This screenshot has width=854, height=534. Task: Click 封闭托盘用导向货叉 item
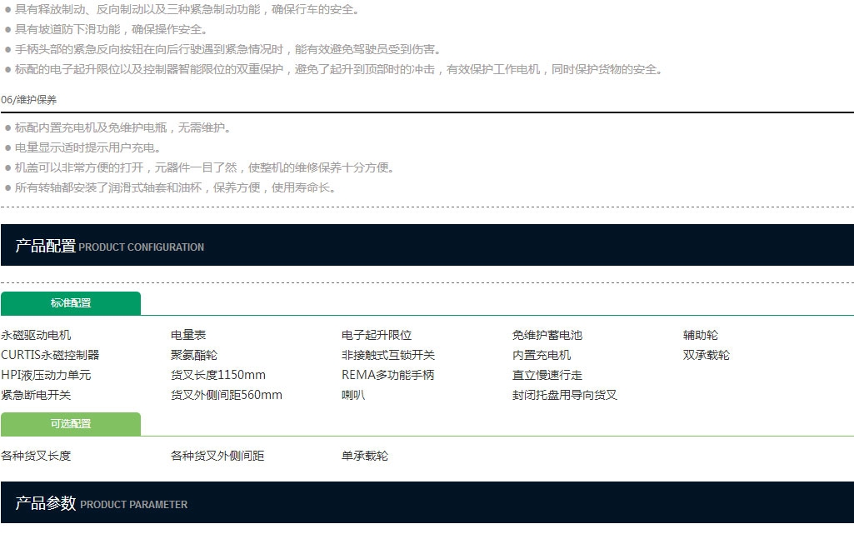(x=565, y=395)
